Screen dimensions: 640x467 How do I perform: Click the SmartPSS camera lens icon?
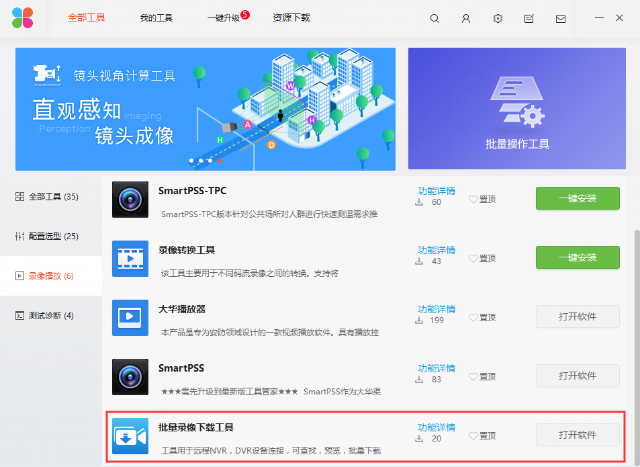click(x=130, y=377)
